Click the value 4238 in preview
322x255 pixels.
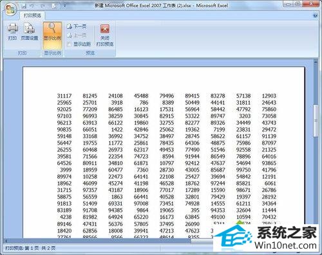tap(66, 217)
